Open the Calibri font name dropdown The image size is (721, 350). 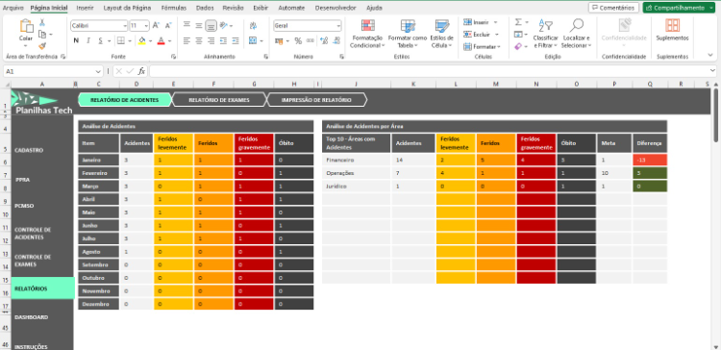pyautogui.click(x=125, y=26)
